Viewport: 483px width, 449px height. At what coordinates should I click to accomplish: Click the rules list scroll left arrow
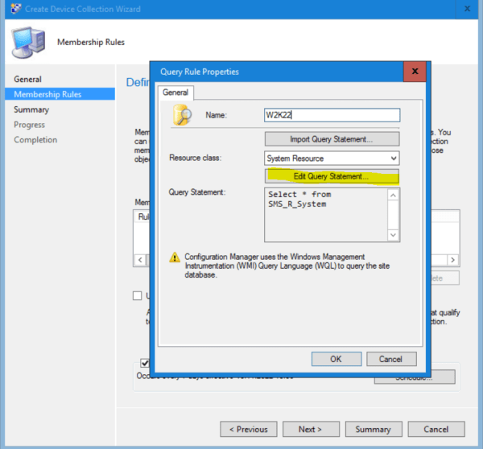tap(140, 260)
